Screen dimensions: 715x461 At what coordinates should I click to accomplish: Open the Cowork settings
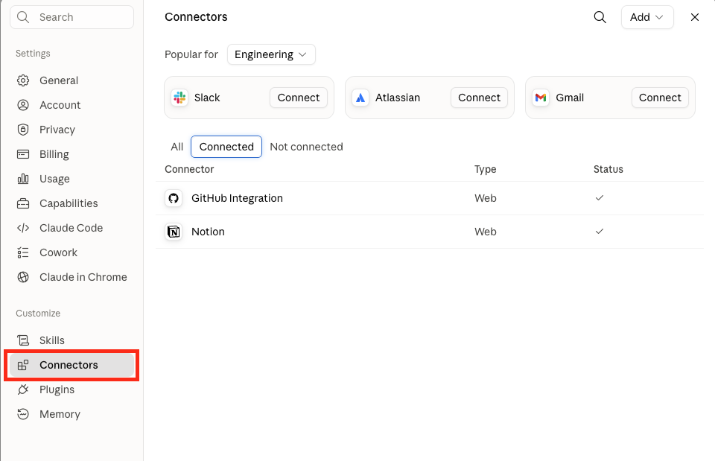click(71, 252)
